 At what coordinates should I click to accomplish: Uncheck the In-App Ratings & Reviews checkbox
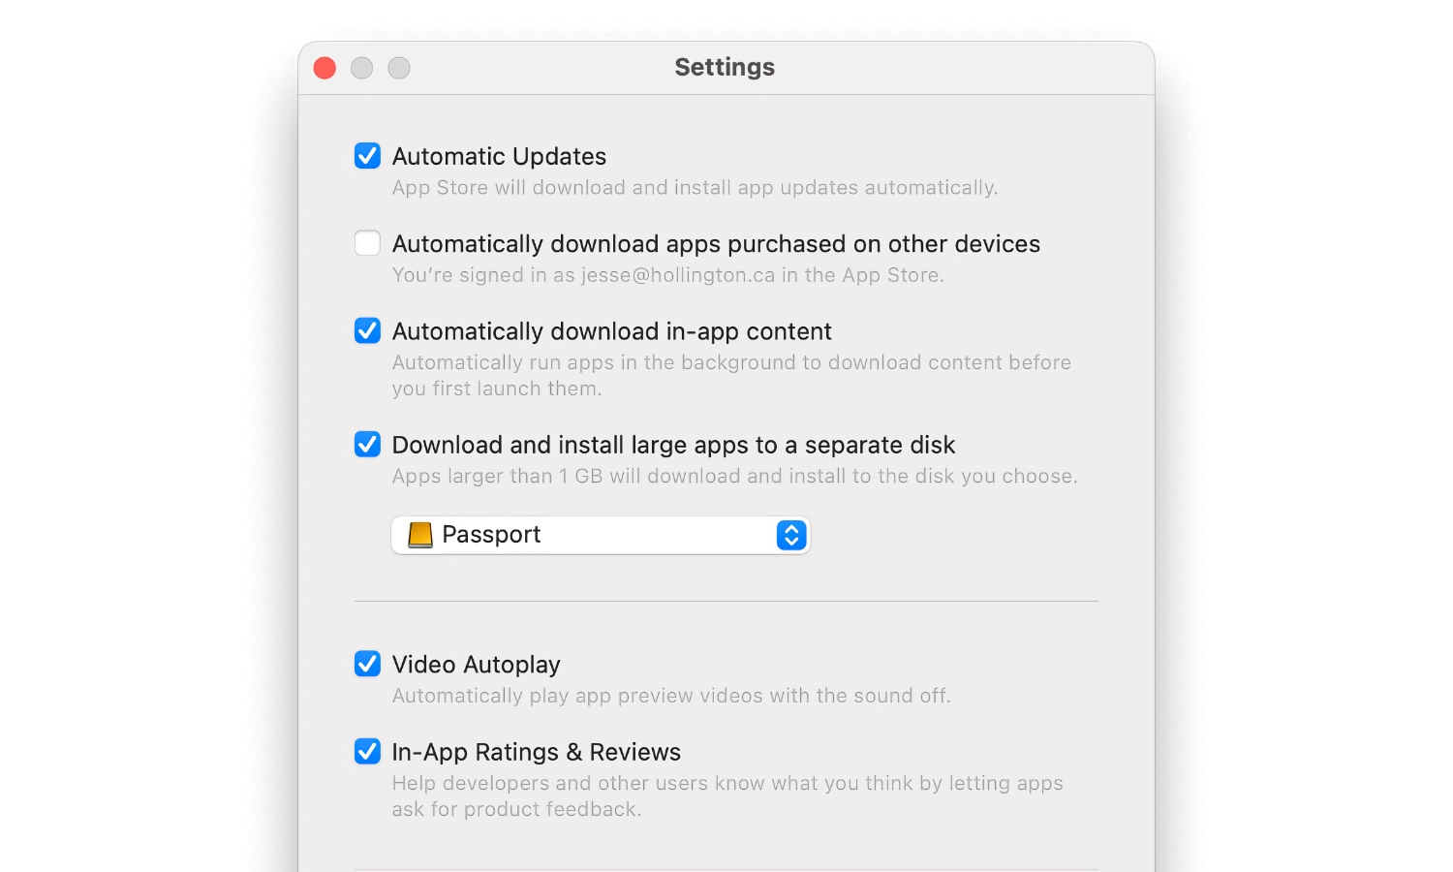point(367,752)
